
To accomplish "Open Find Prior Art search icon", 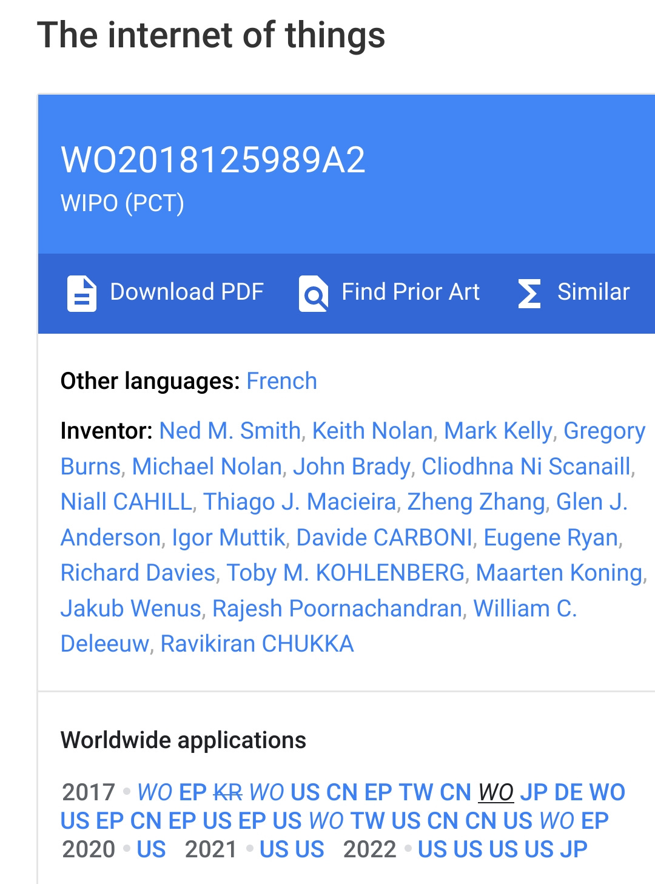I will point(314,293).
